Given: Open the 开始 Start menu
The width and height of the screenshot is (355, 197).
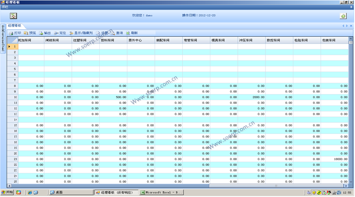Looking at the screenshot, I should click(7, 193).
